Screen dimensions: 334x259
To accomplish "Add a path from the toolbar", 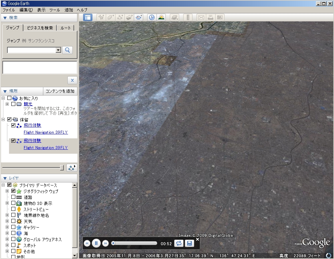I will (120, 17).
